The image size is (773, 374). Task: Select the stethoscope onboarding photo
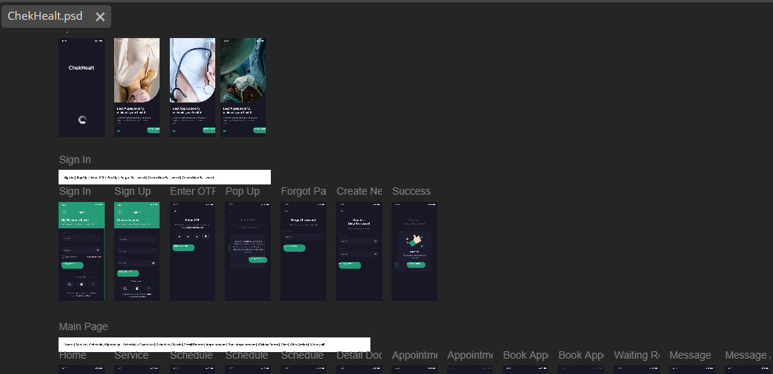(x=193, y=70)
